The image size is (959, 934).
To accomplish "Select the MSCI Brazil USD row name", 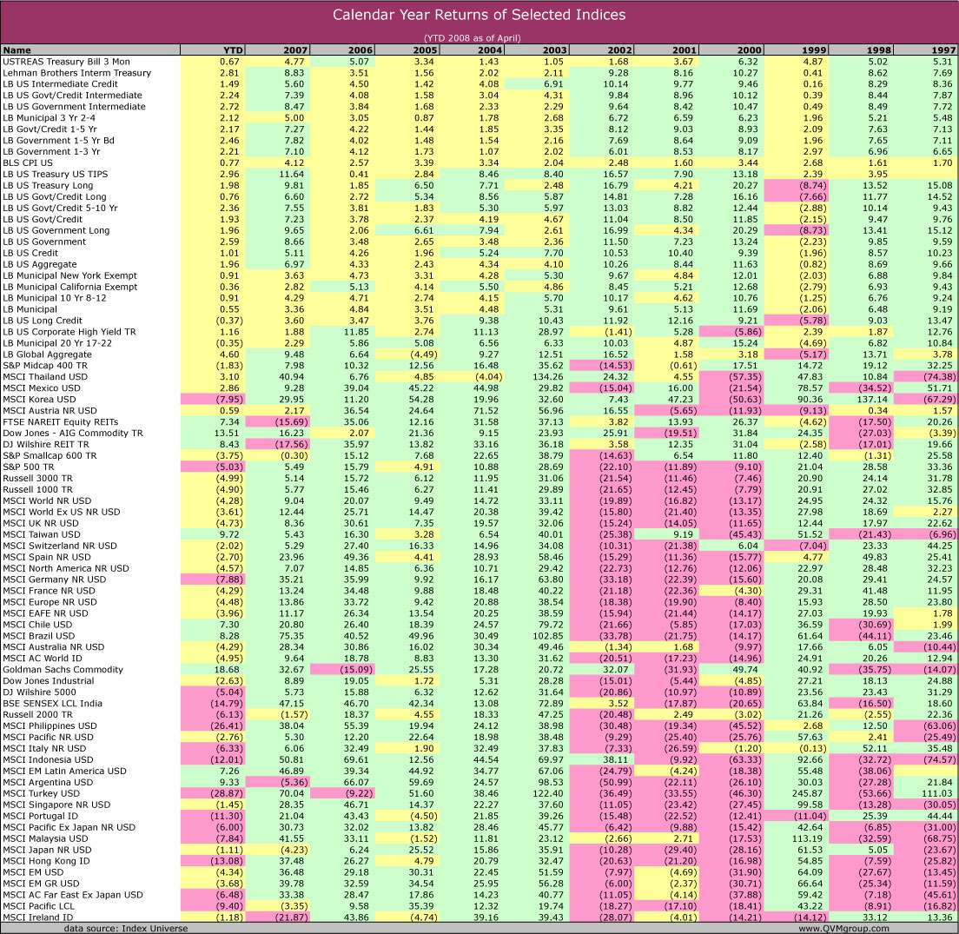I will click(38, 635).
